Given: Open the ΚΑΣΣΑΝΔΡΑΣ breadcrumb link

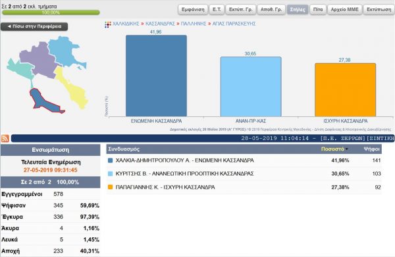Looking at the screenshot, I should pyautogui.click(x=160, y=24).
